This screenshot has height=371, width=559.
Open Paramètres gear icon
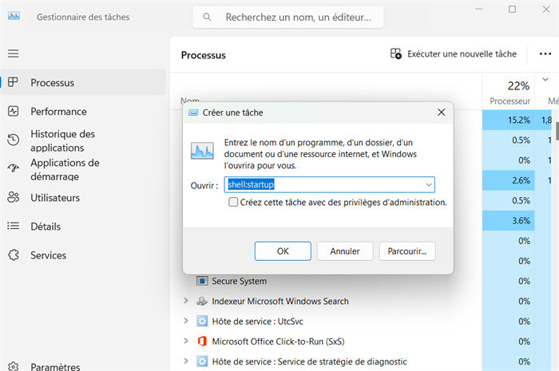13,367
